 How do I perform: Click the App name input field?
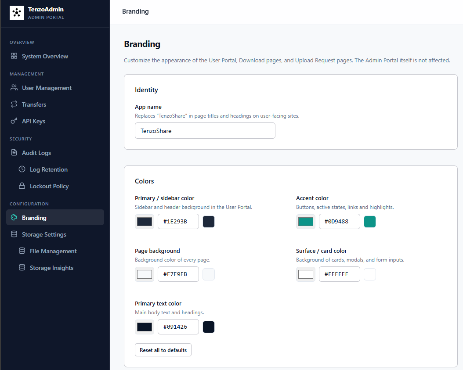[205, 131]
